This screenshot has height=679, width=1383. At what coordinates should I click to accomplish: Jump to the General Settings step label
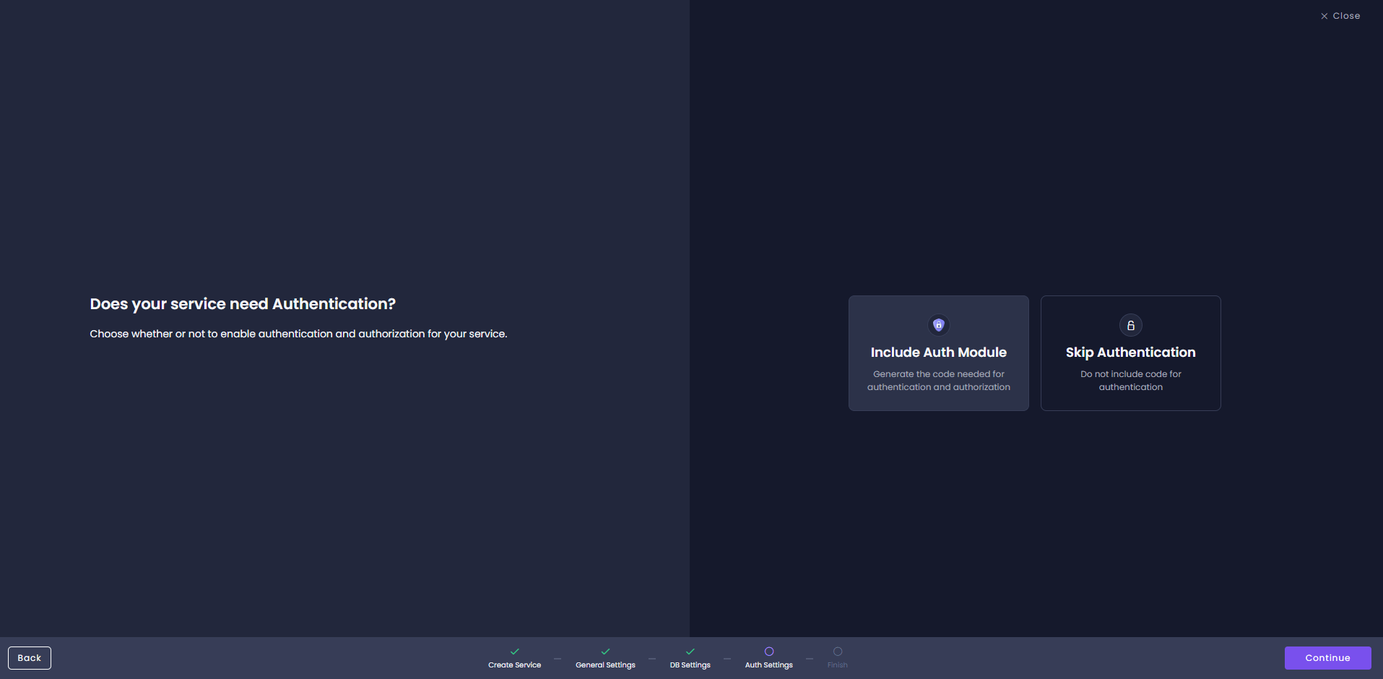click(x=605, y=665)
